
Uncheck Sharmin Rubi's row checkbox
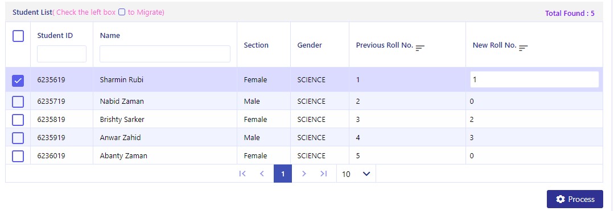pos(18,81)
